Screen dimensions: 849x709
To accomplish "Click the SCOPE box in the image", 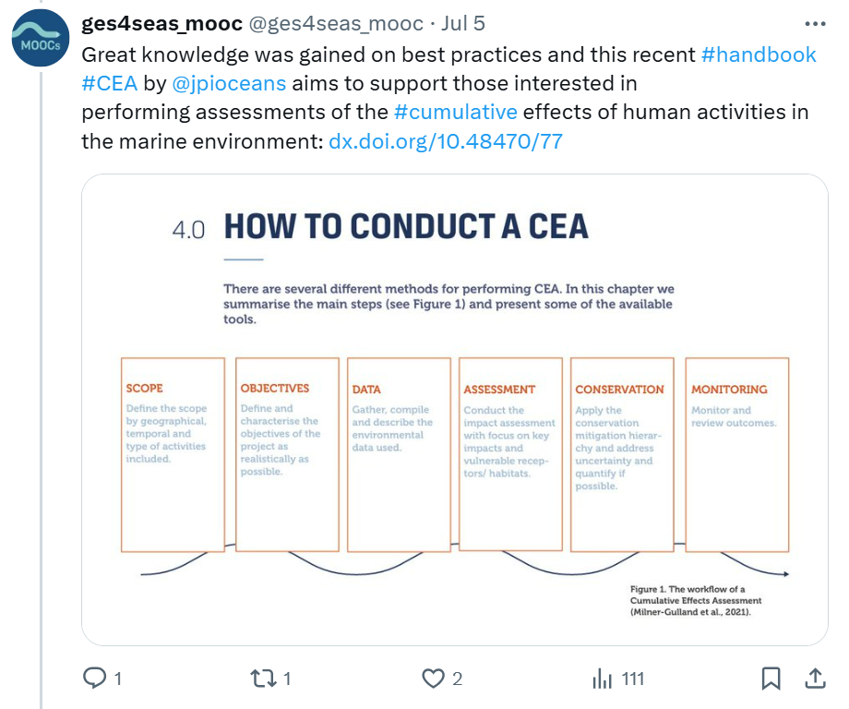I will pyautogui.click(x=173, y=454).
